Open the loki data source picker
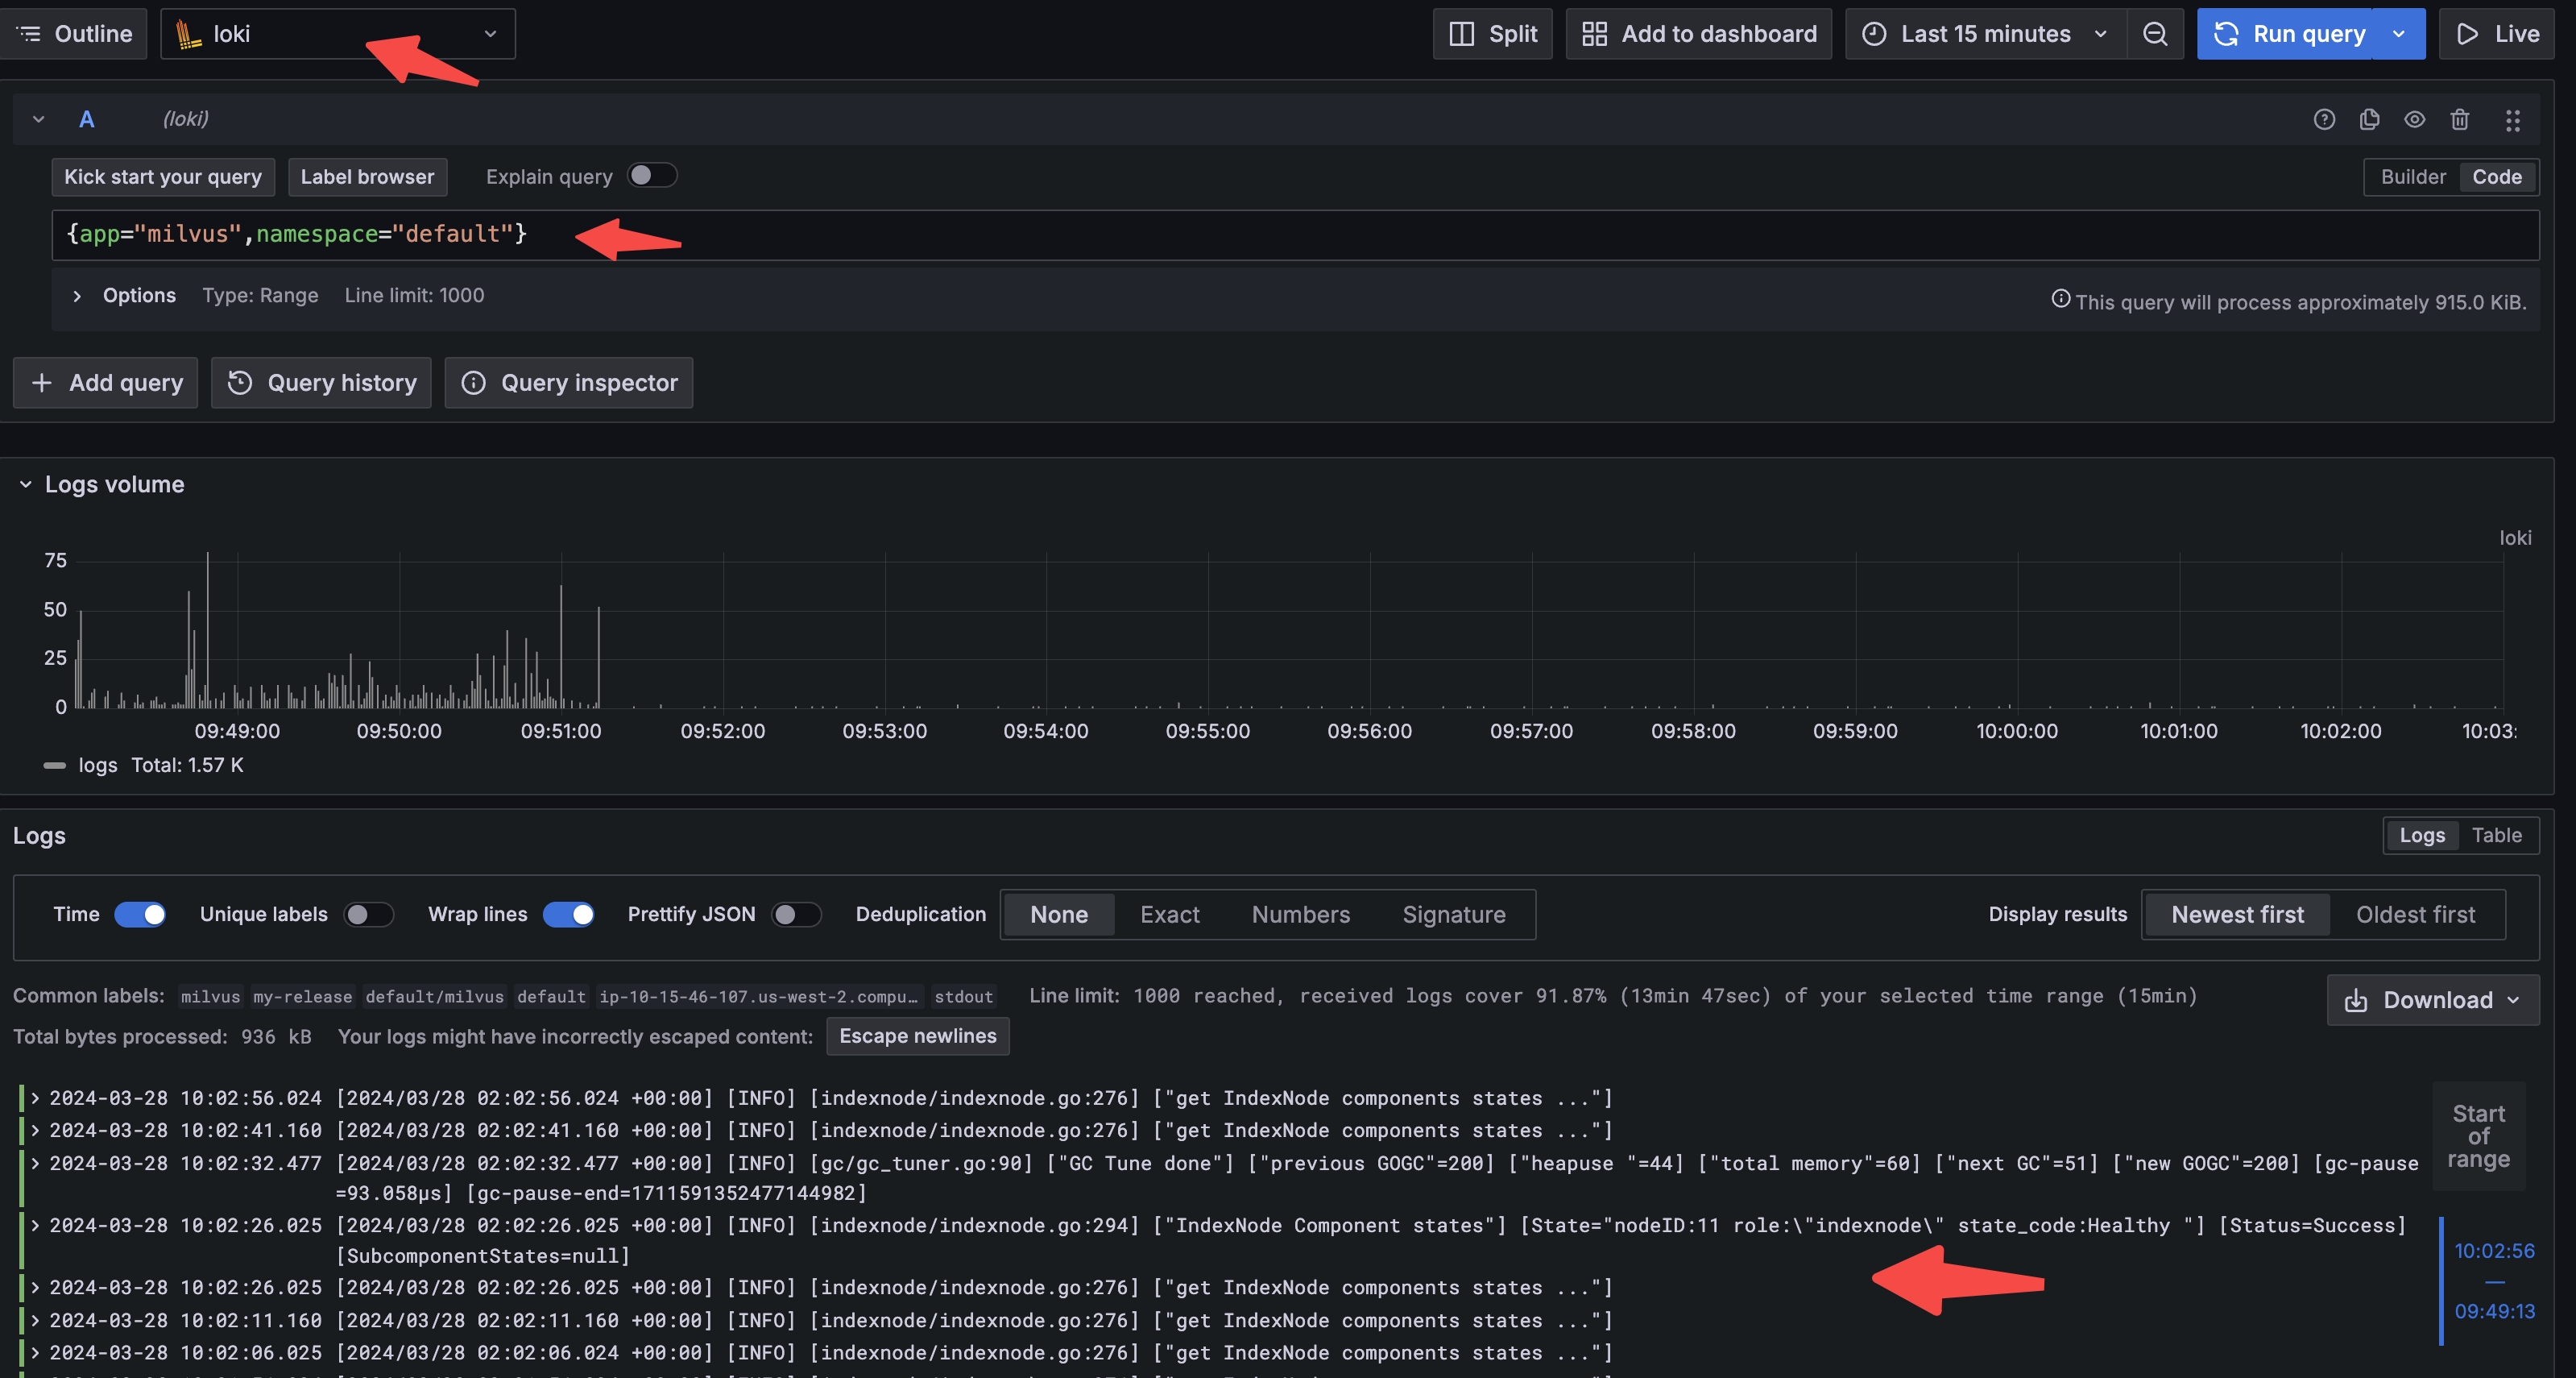 [x=337, y=33]
